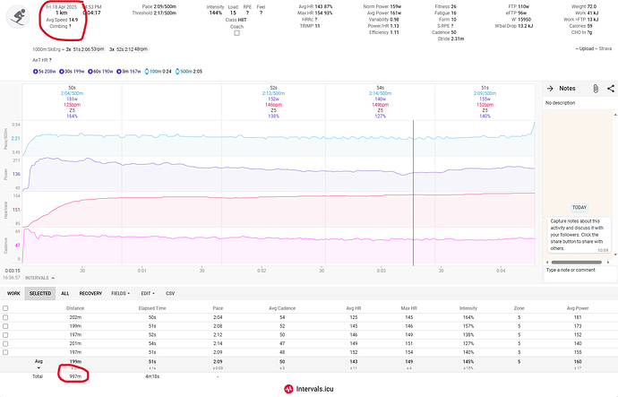Click the Feel ? value

[x=261, y=13]
